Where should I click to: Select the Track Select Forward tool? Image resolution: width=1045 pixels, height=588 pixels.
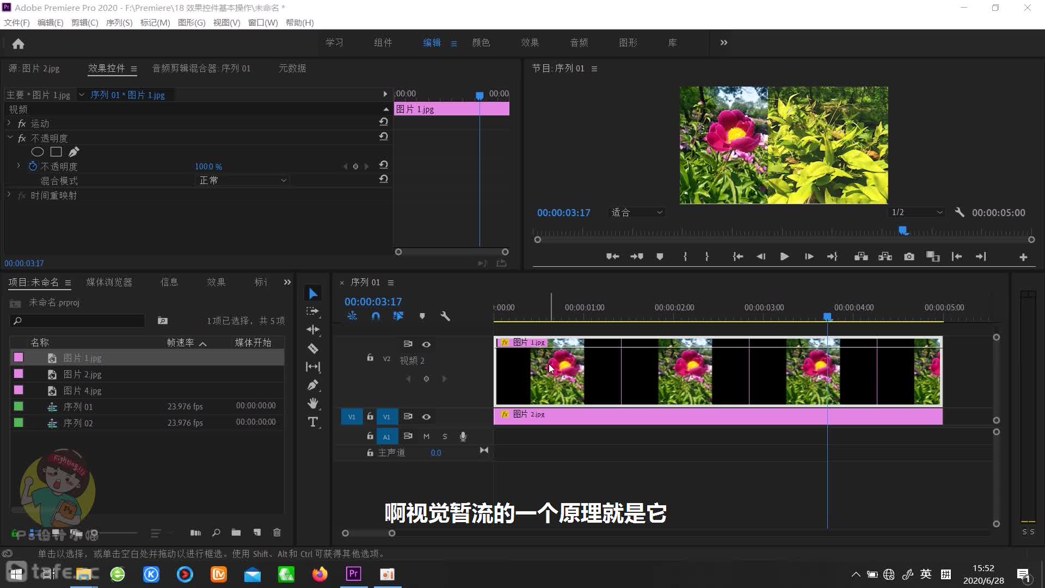tap(313, 311)
